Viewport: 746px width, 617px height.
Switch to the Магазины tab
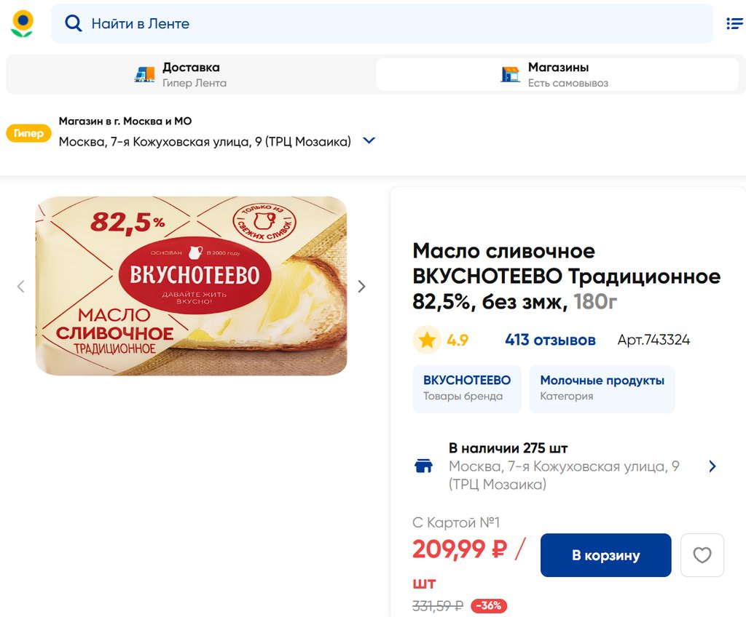[x=558, y=74]
